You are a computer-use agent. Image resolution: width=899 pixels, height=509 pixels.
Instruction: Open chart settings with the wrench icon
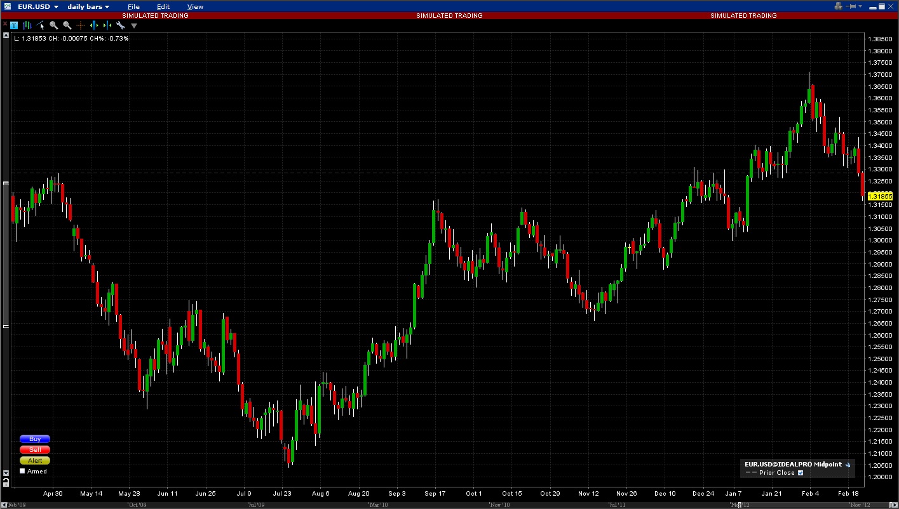coord(120,25)
